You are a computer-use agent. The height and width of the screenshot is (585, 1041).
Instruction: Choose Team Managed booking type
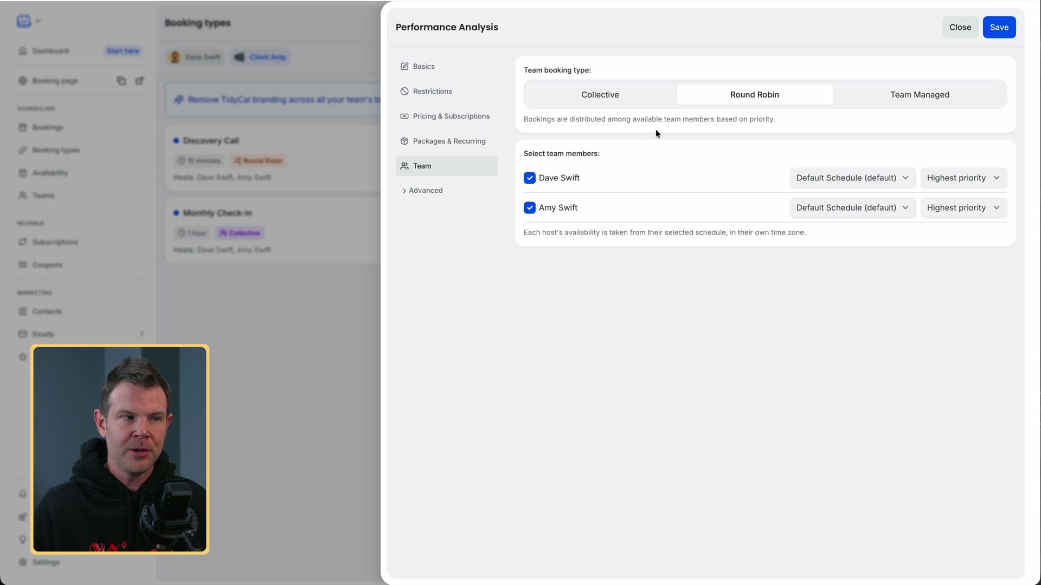pyautogui.click(x=920, y=94)
